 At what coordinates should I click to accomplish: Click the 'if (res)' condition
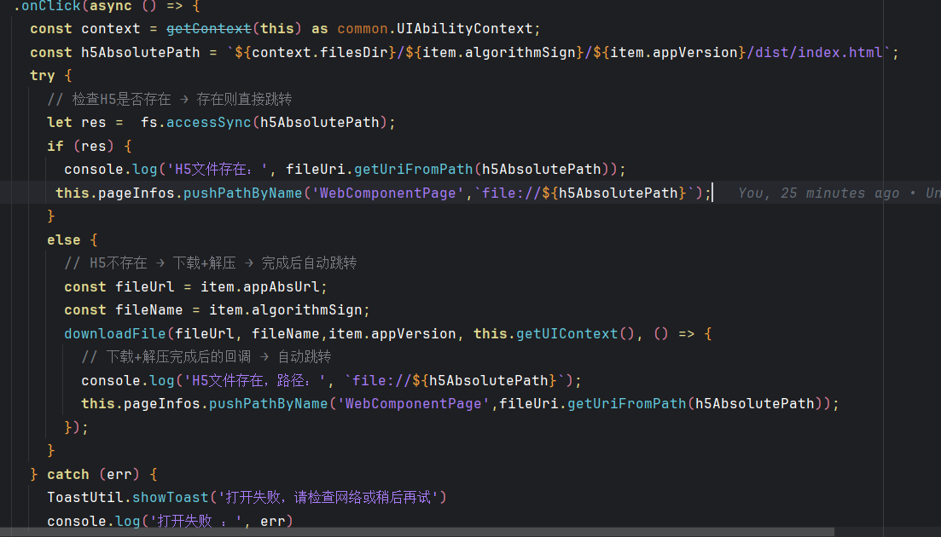pyautogui.click(x=81, y=147)
